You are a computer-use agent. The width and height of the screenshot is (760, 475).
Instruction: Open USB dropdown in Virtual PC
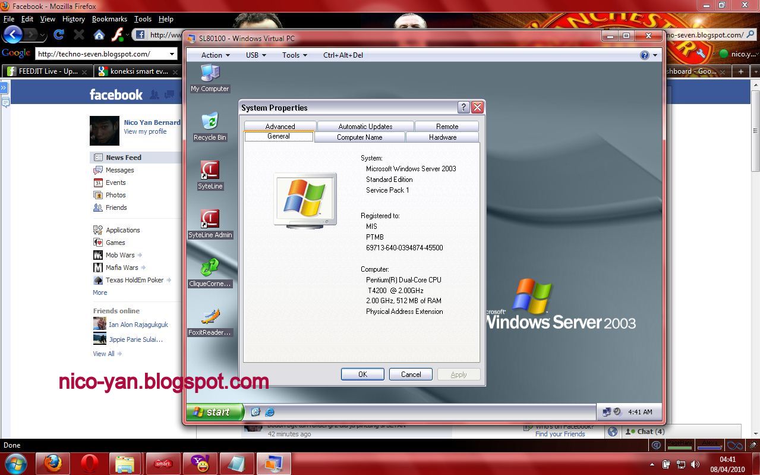coord(256,55)
